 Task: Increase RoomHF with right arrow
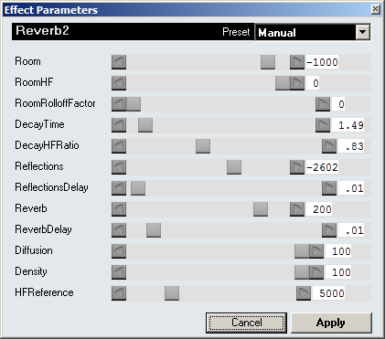click(297, 83)
